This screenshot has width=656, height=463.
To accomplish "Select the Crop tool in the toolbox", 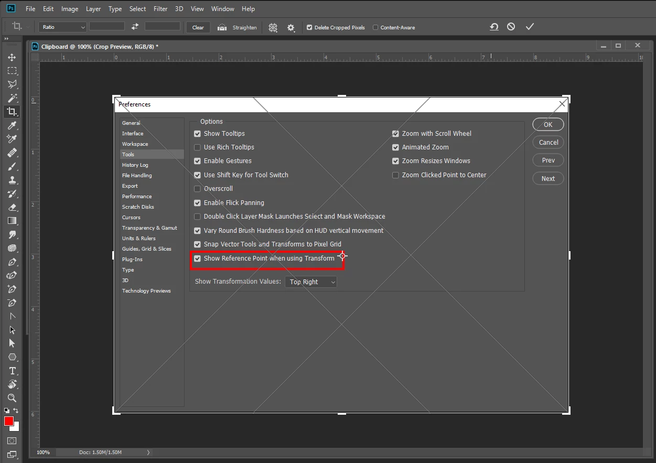I will click(x=12, y=112).
